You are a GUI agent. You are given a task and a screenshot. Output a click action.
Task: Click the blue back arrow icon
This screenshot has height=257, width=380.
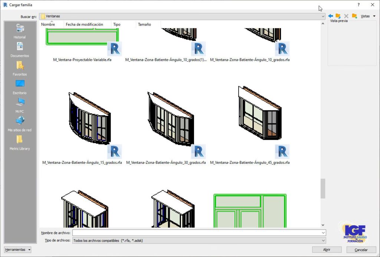pos(330,16)
